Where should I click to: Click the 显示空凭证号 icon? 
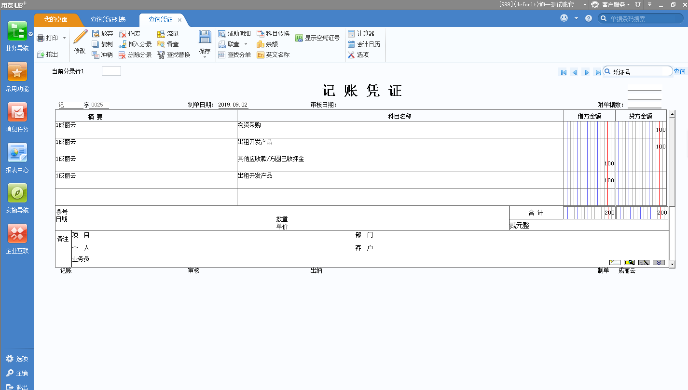tap(317, 38)
